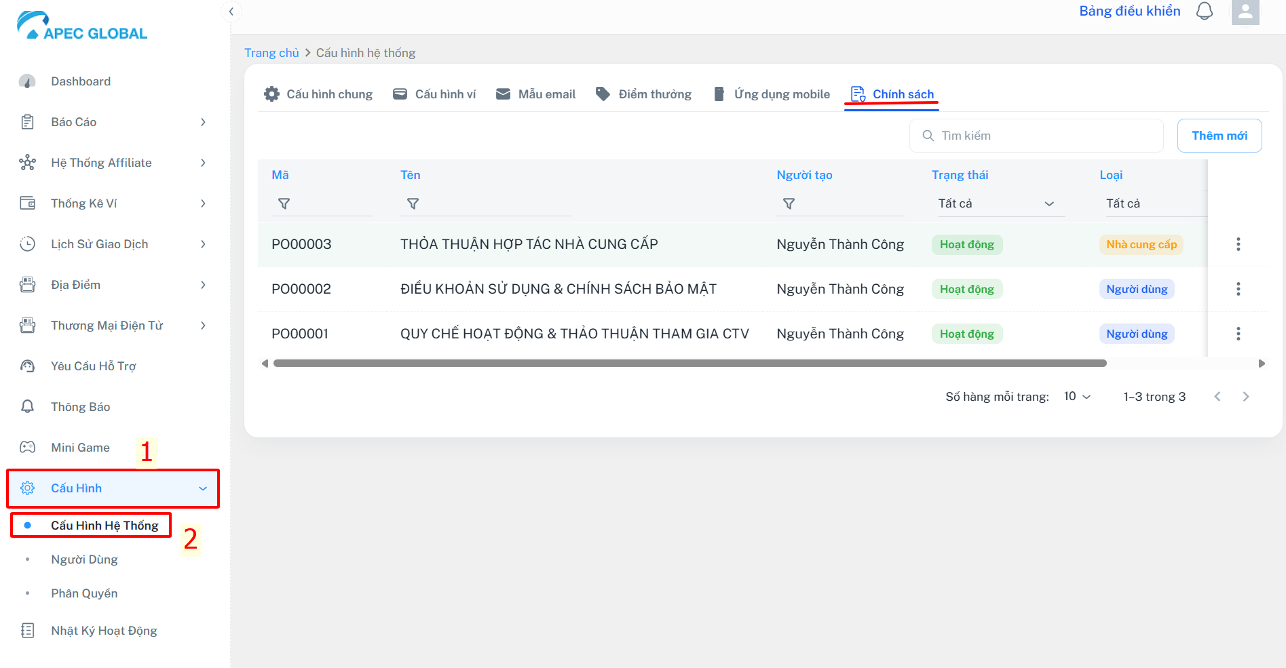Click the Nhật Ký Hoạt Động log icon
Viewport: 1286px width, 668px height.
click(x=27, y=631)
